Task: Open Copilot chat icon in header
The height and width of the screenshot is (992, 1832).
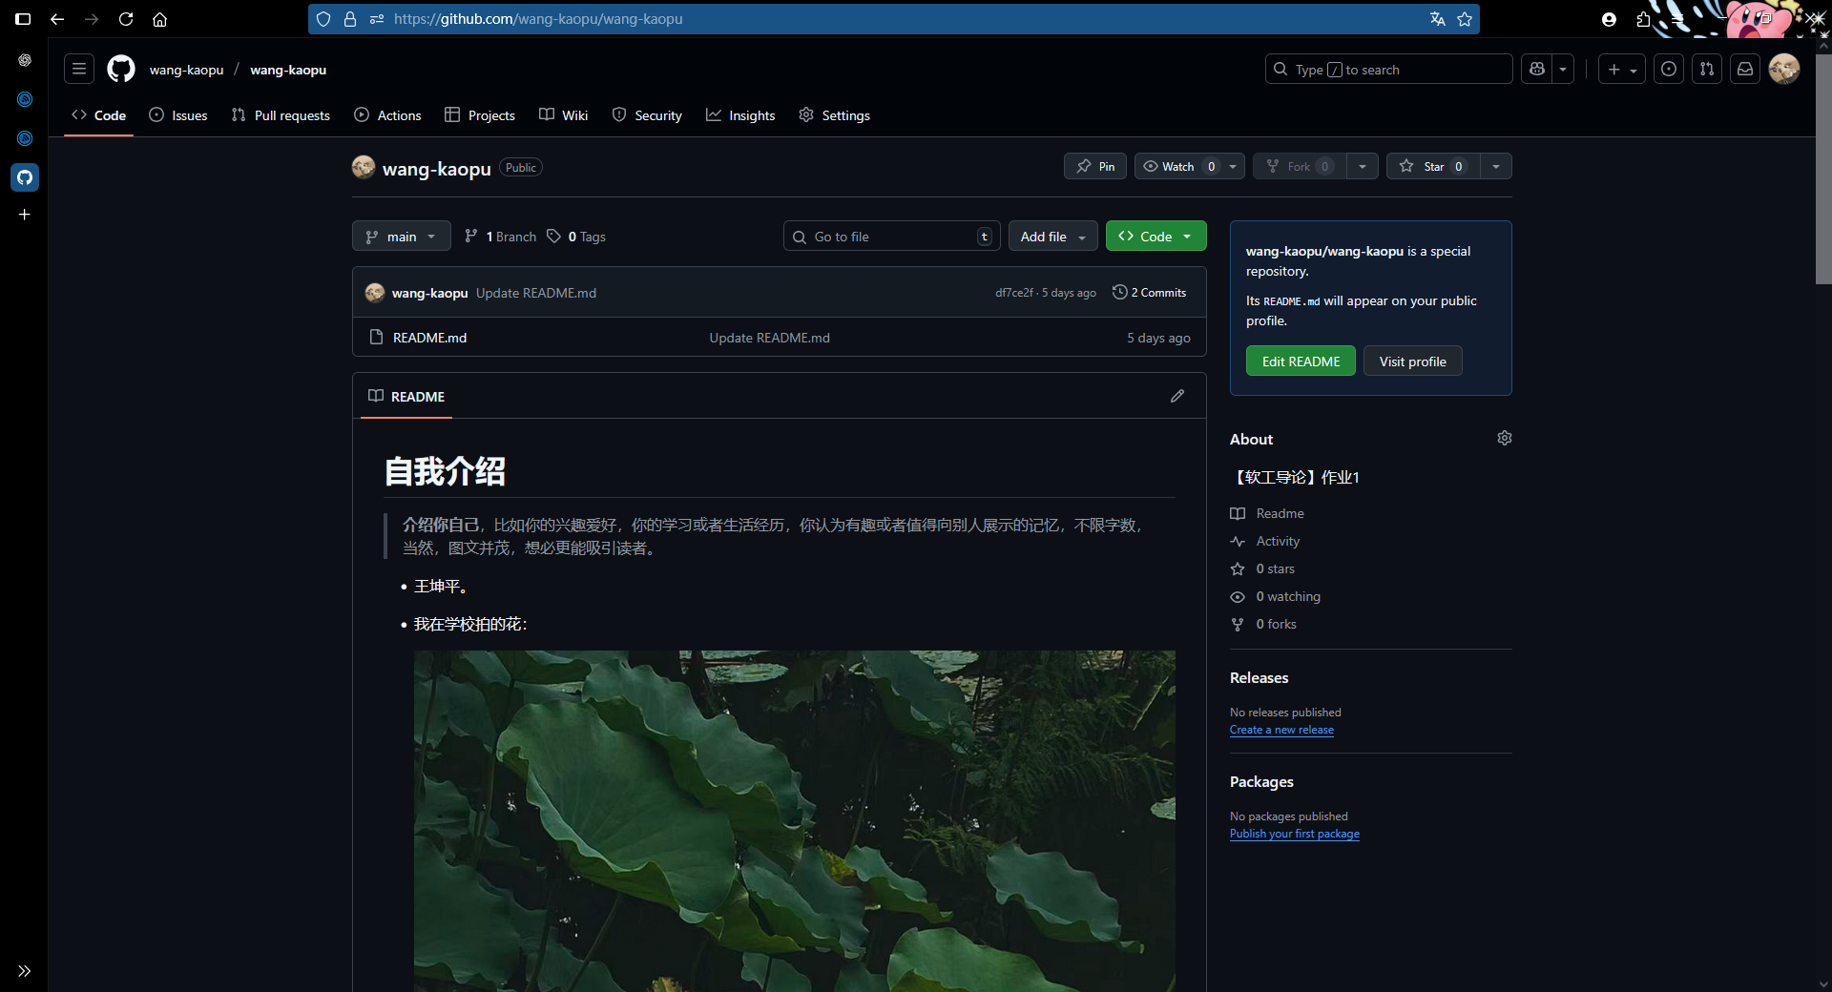Action: click(x=1536, y=69)
